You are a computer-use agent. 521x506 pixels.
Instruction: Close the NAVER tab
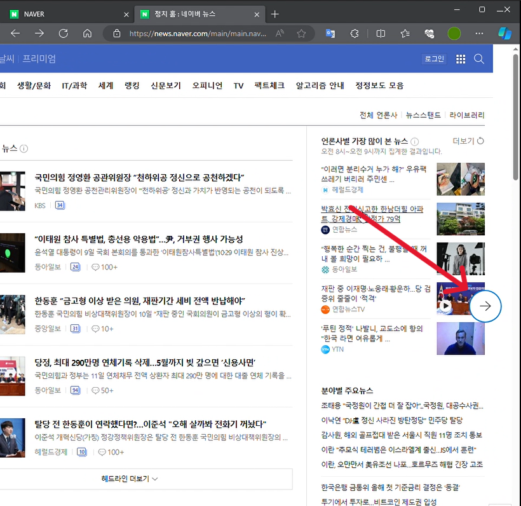(126, 14)
